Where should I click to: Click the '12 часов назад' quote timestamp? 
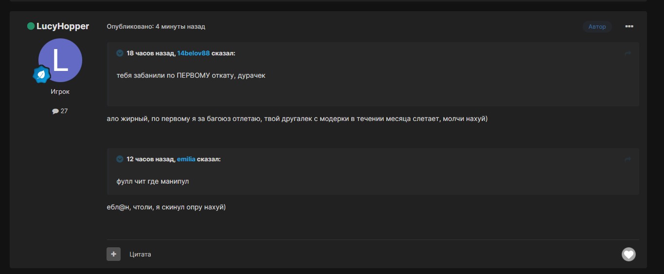[x=150, y=159]
